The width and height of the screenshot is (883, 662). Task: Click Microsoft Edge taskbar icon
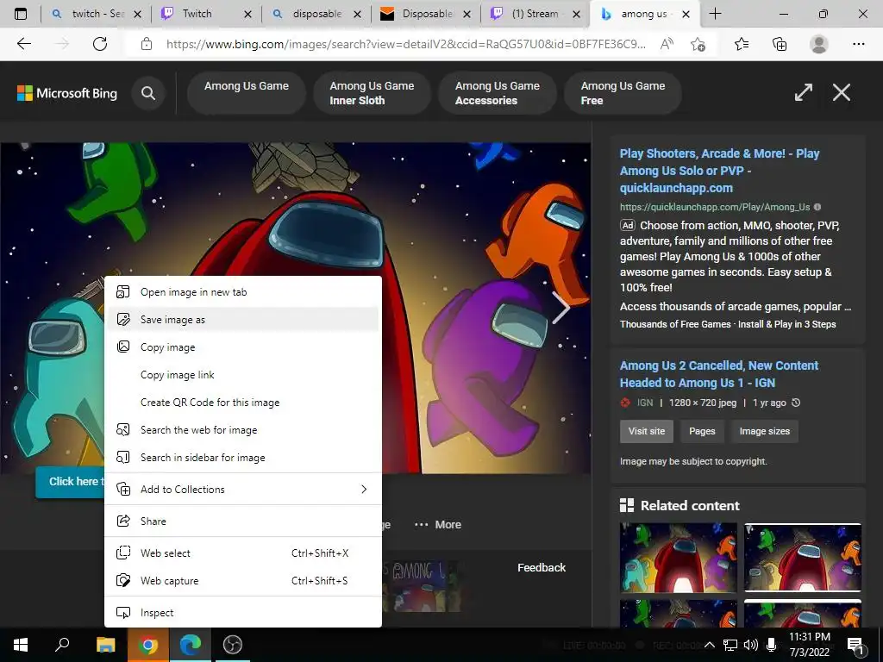(191, 645)
